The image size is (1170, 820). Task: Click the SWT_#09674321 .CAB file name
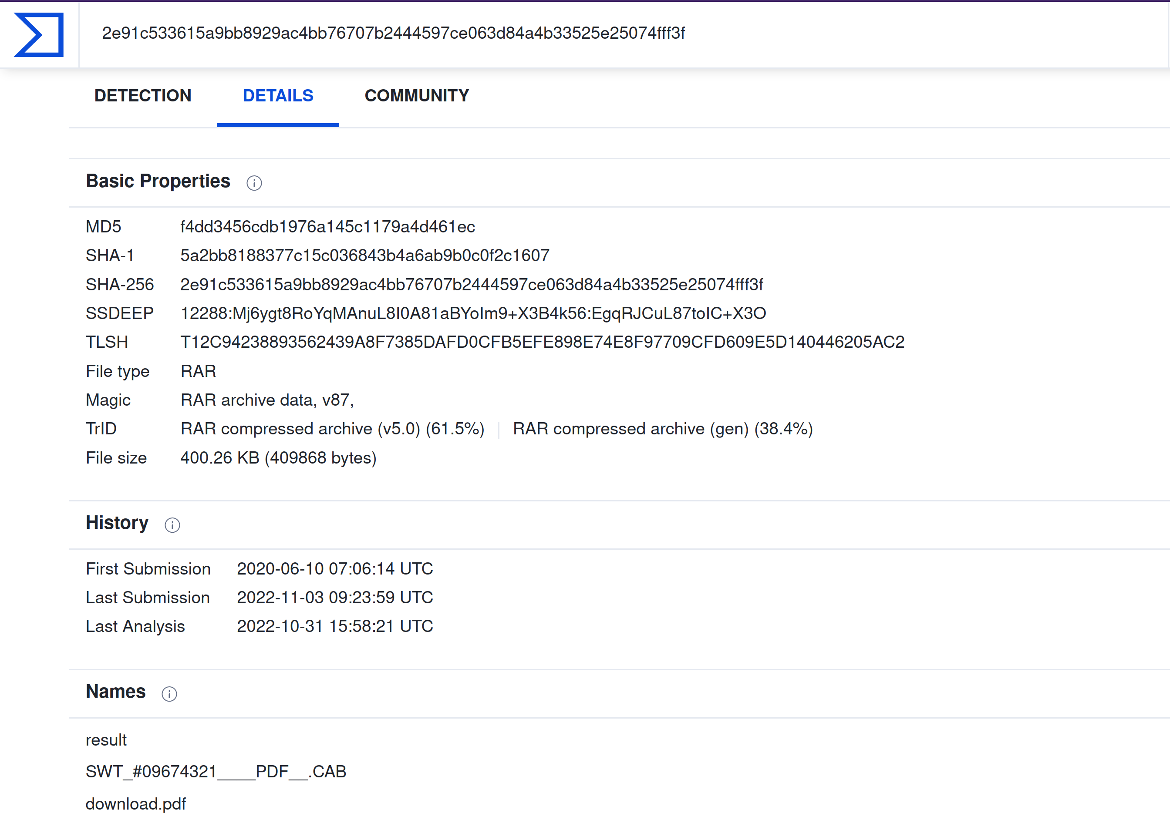tap(216, 772)
